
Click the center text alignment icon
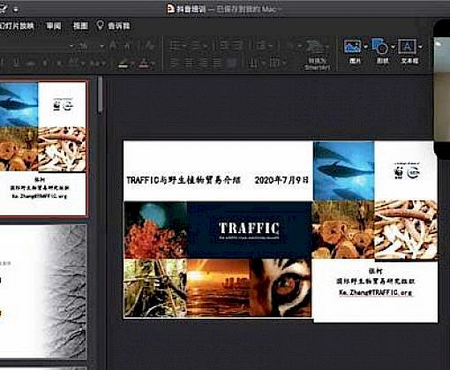point(189,63)
